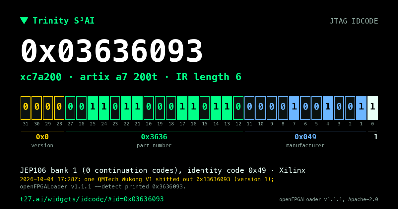Toggle manufacturer bit 7

pyautogui.click(x=294, y=108)
